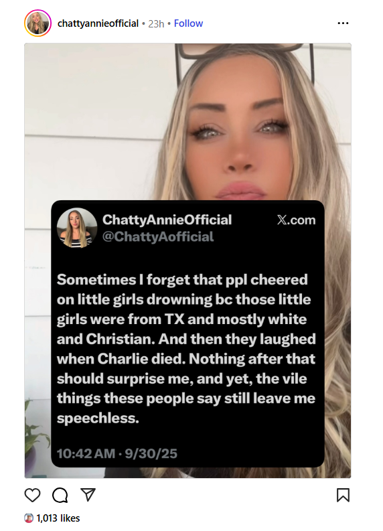This screenshot has height=531, width=383.
Task: Like the post with the heart icon
Action: click(x=33, y=495)
